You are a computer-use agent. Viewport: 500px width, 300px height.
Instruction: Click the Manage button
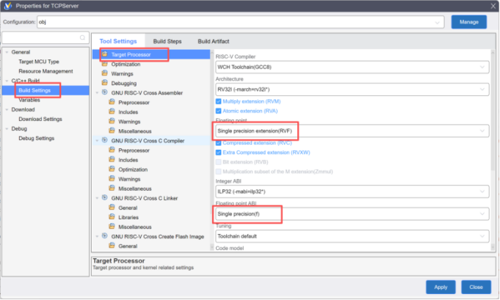click(x=468, y=22)
